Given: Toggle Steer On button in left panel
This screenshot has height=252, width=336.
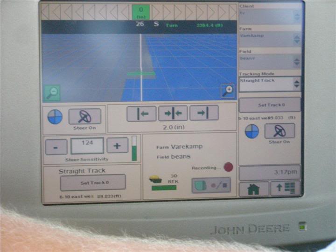Looking at the screenshot, I should pos(85,116).
